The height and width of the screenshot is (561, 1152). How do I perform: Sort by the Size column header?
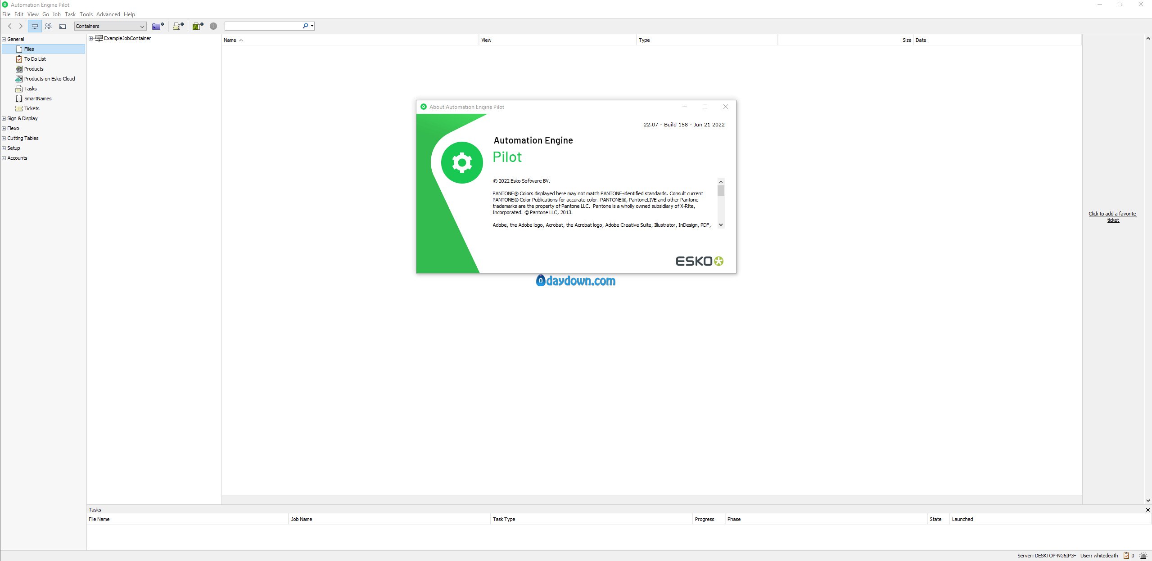pos(845,40)
